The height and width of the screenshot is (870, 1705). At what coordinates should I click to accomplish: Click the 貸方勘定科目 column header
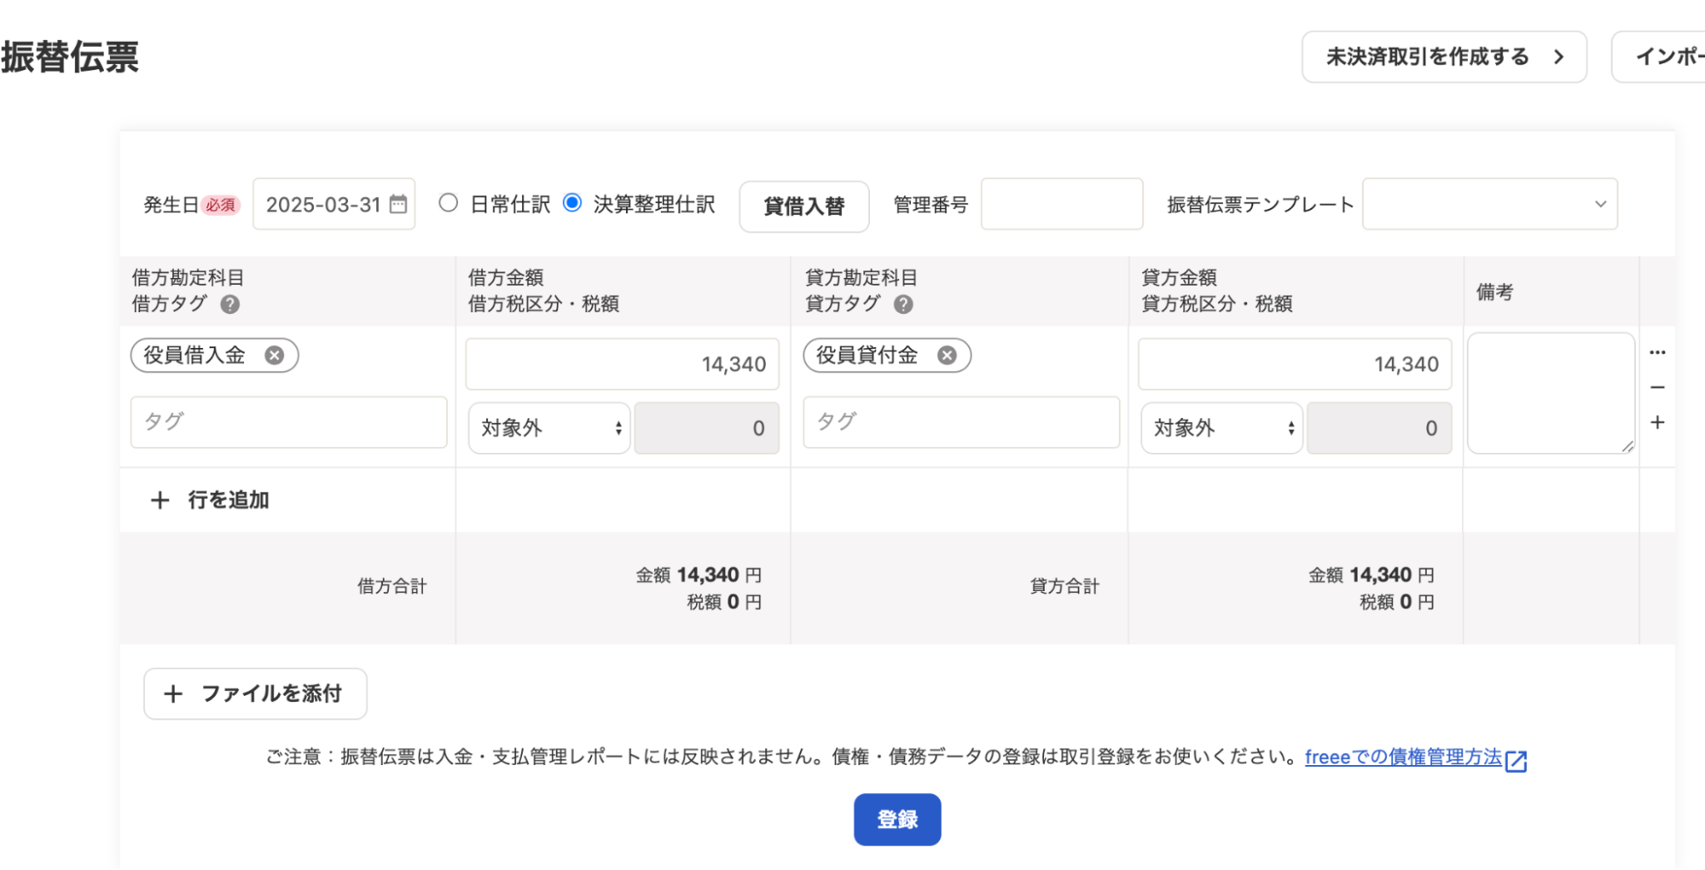[x=861, y=277]
